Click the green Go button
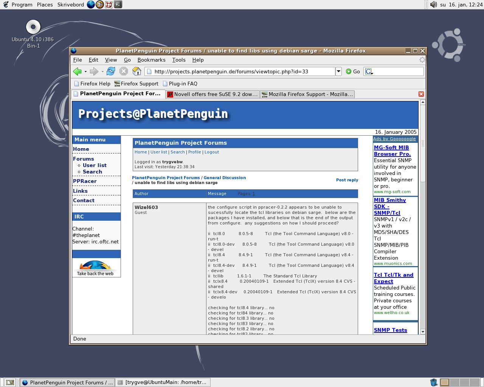The image size is (484, 387). tap(353, 71)
